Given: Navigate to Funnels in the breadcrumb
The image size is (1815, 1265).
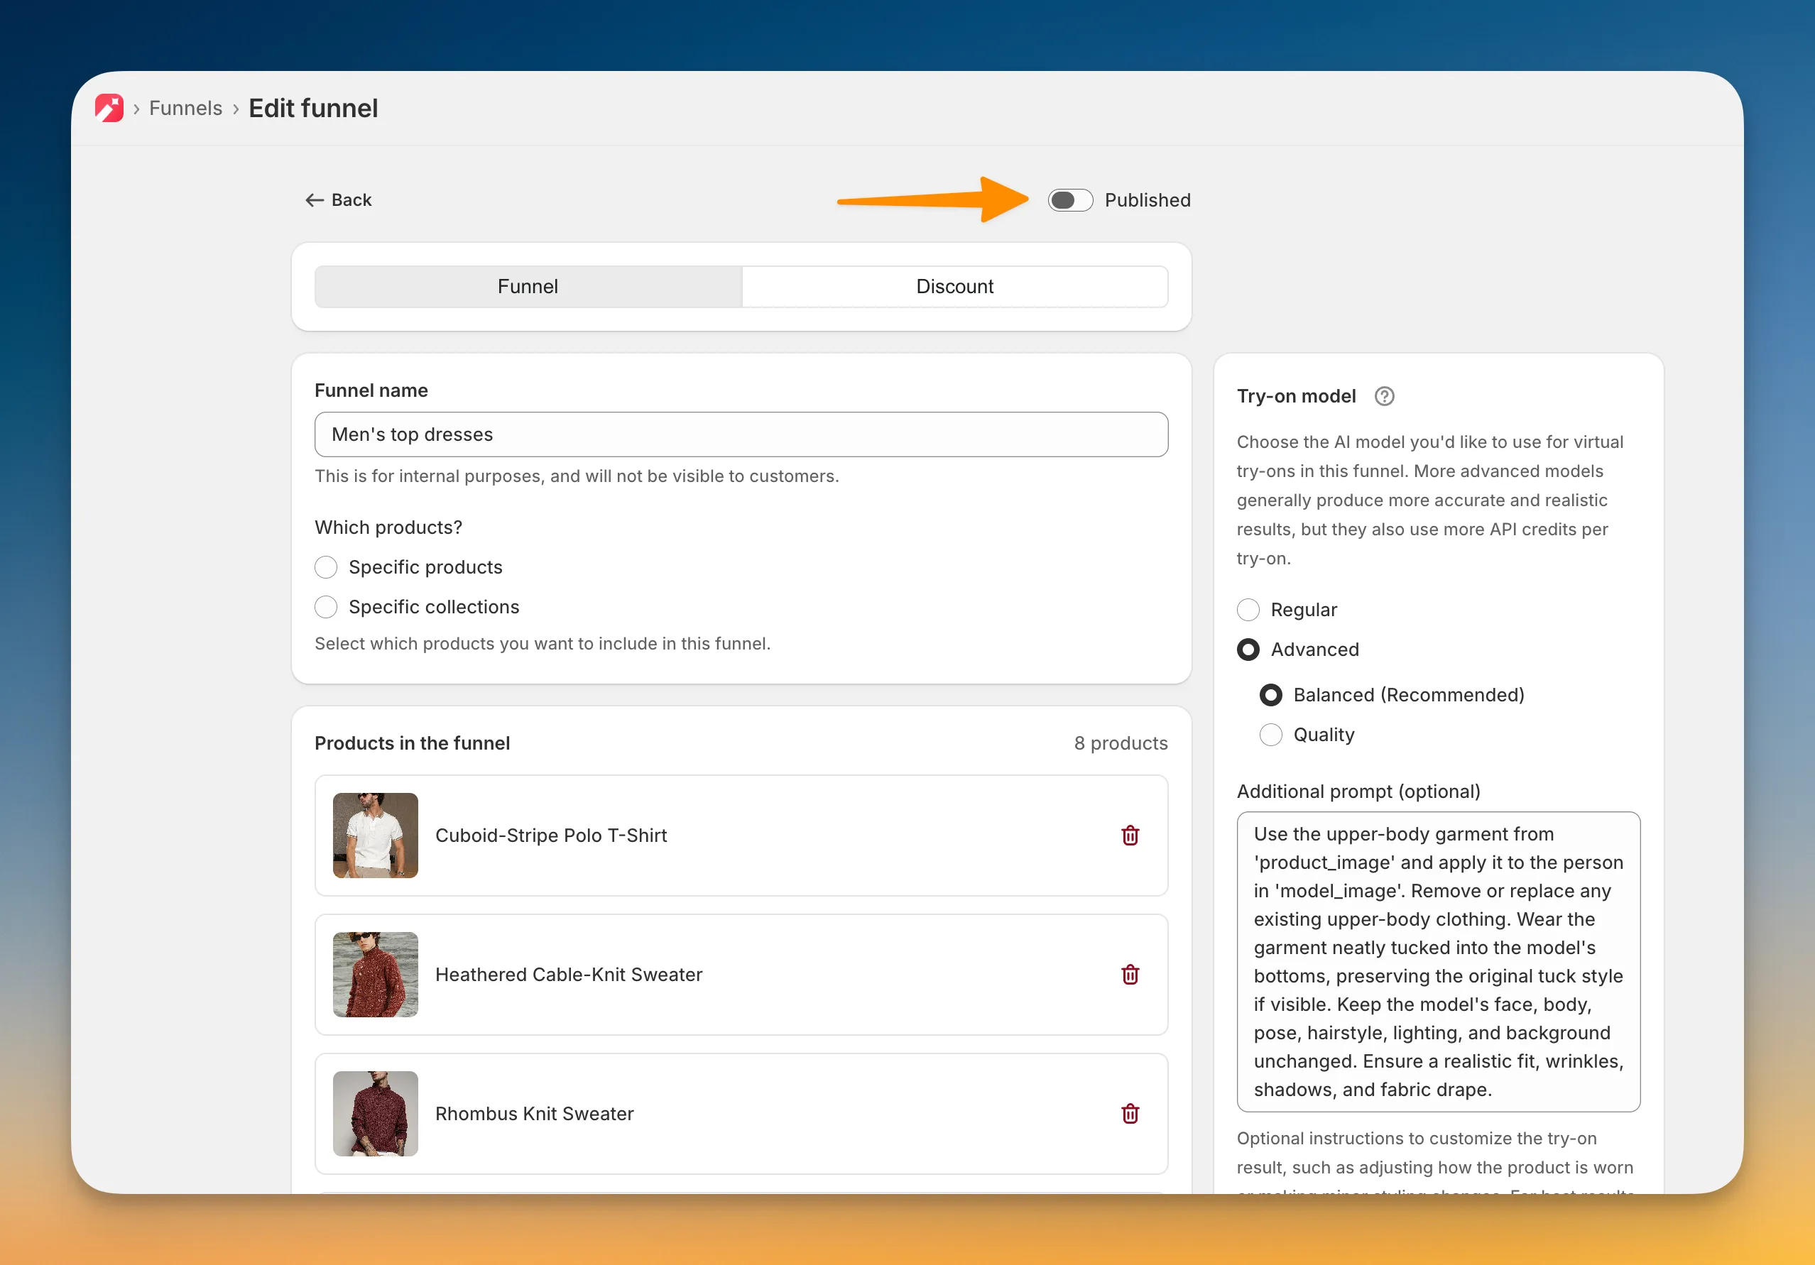Looking at the screenshot, I should point(186,108).
